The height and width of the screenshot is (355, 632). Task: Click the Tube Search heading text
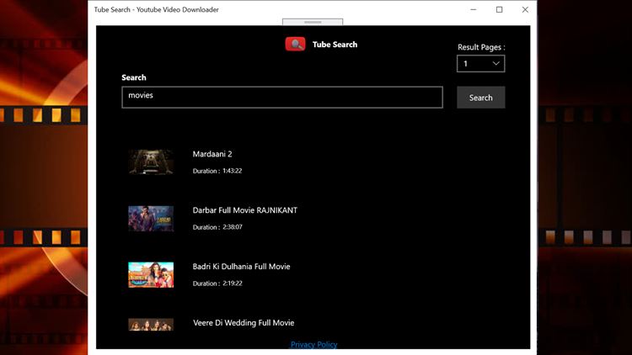[x=335, y=45]
